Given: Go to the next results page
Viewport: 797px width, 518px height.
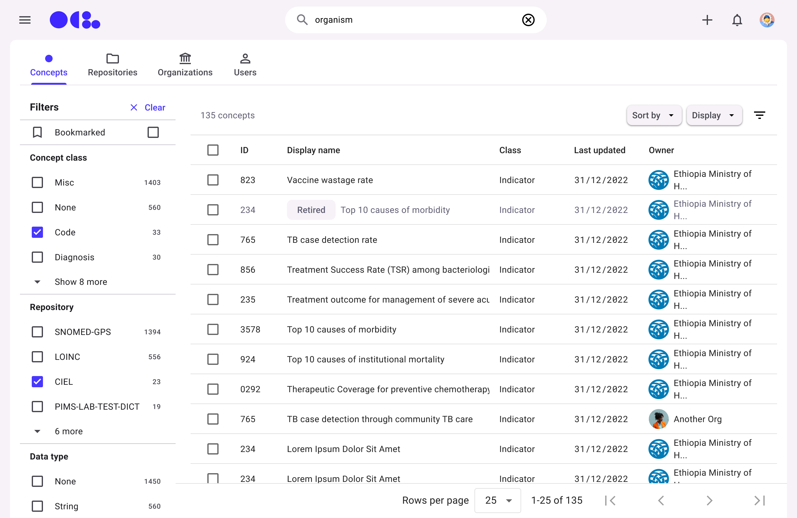Looking at the screenshot, I should tap(709, 500).
